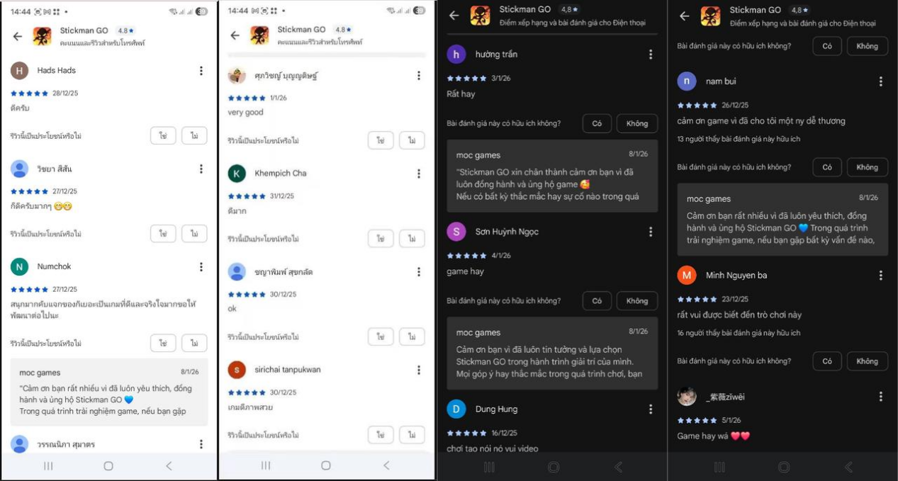This screenshot has width=898, height=481.
Task: Tap Có under nam bui review
Action: [827, 167]
